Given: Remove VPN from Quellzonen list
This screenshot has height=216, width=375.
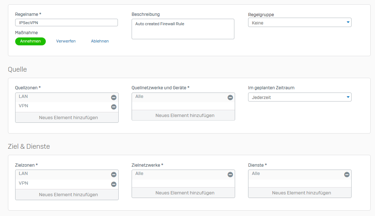Looking at the screenshot, I should click(x=114, y=107).
